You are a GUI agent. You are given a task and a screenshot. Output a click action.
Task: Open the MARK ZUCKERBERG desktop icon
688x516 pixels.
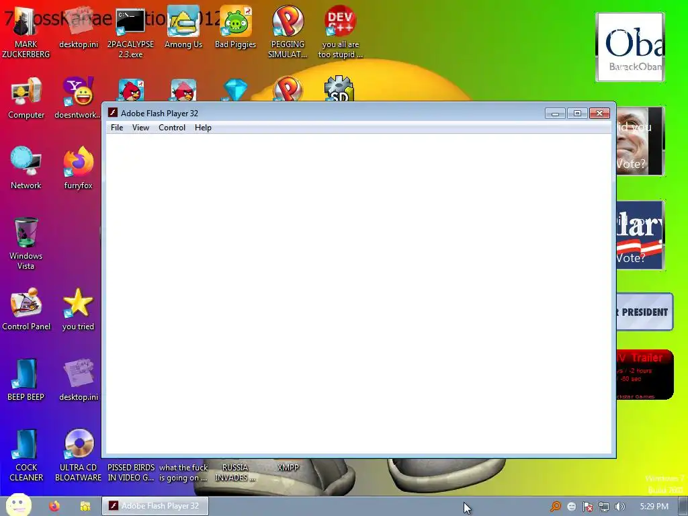26,33
